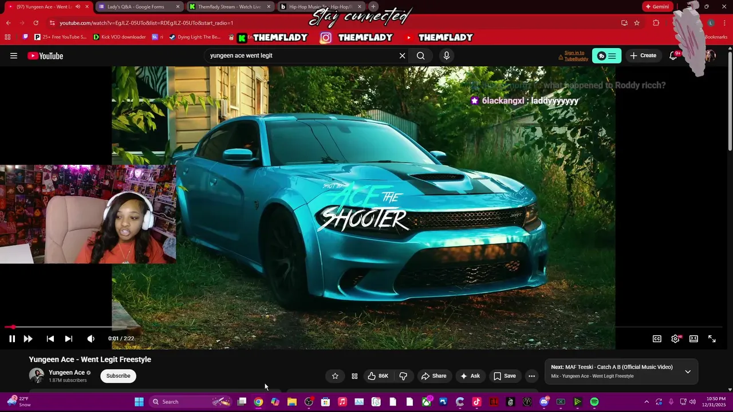Image resolution: width=733 pixels, height=412 pixels.
Task: Open Spotify from the taskbar
Action: pos(594,402)
